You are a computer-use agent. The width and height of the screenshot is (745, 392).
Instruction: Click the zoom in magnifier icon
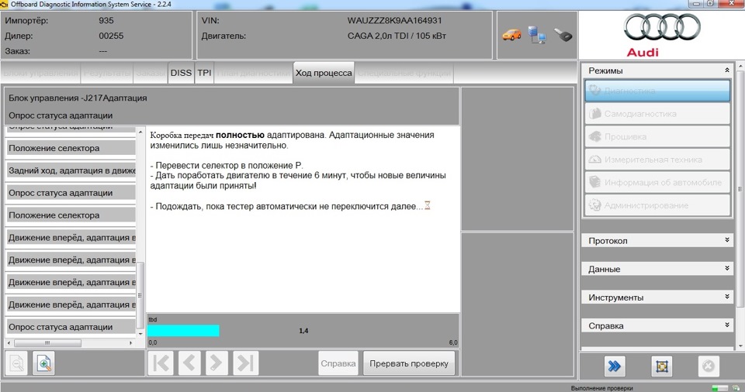43,363
